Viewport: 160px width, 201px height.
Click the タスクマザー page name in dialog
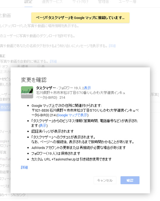[x=46, y=88]
